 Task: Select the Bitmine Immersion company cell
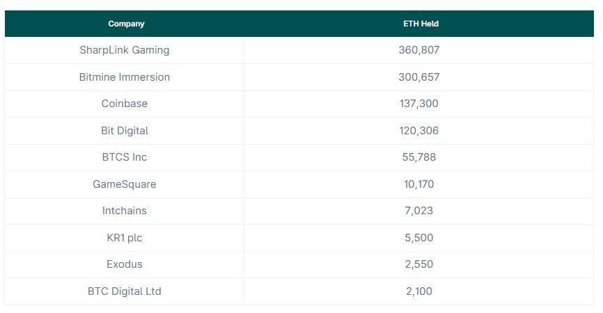(x=125, y=77)
